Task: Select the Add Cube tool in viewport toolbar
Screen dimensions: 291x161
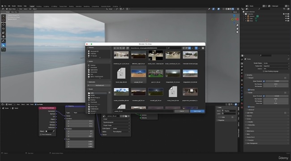Action: click(x=4, y=50)
